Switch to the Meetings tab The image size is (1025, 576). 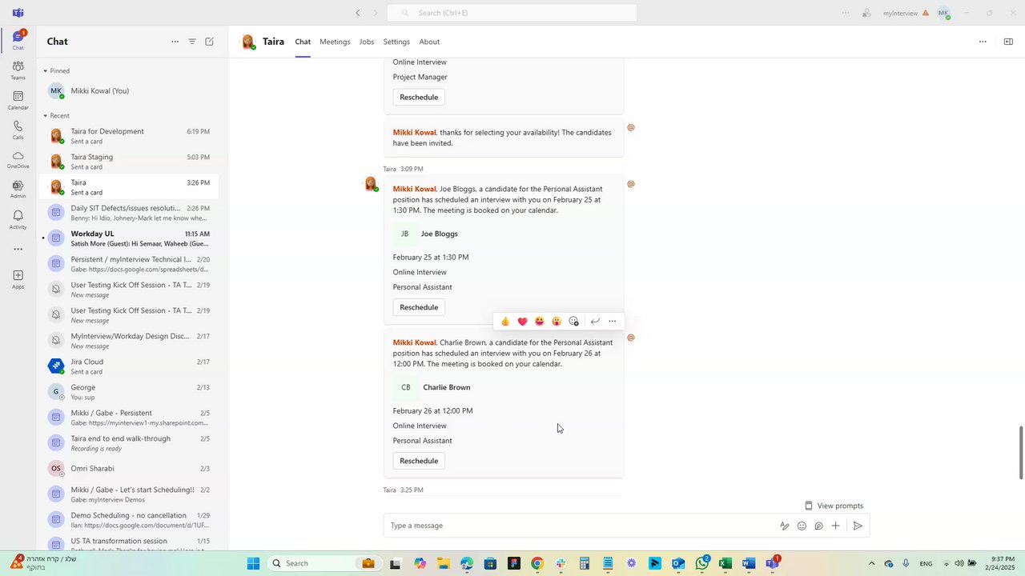[x=335, y=42]
